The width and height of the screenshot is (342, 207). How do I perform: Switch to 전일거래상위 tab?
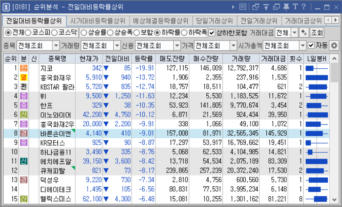pyautogui.click(x=259, y=21)
